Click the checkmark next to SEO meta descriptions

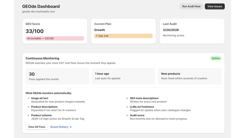(127, 98)
